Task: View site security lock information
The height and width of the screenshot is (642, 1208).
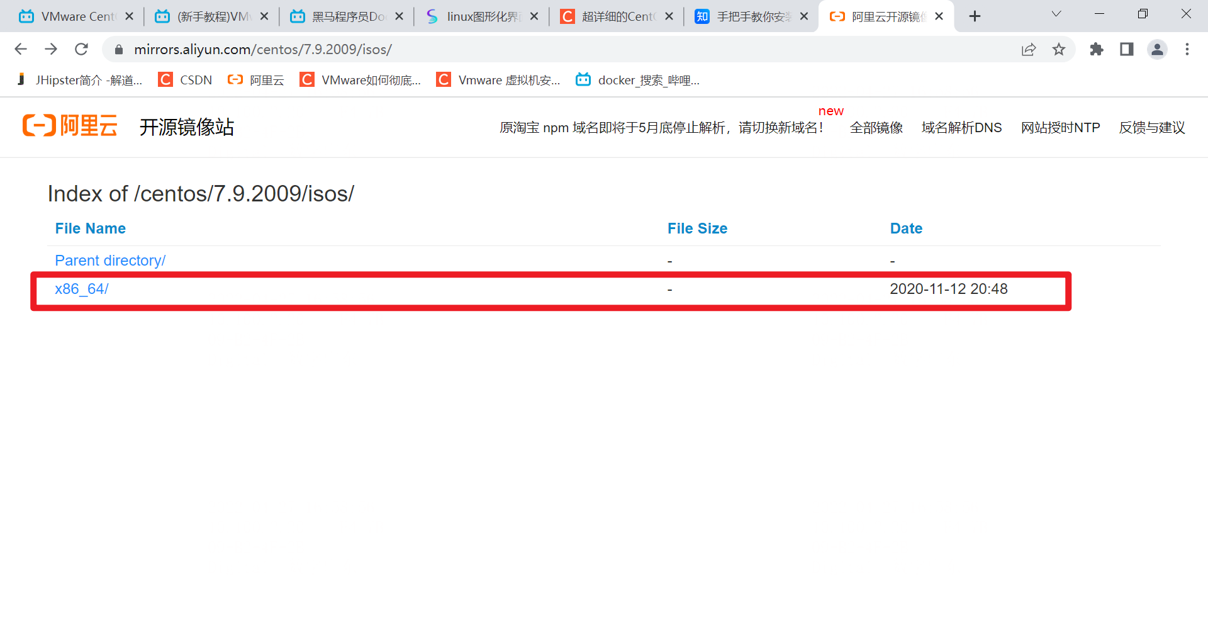Action: point(119,49)
